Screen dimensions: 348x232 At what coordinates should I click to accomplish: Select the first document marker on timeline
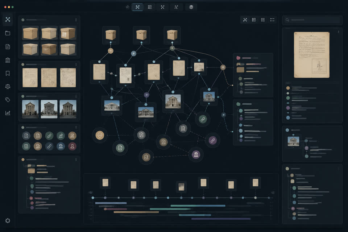coord(105,183)
